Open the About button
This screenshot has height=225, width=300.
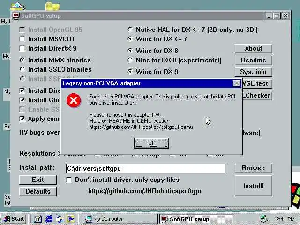click(x=253, y=49)
